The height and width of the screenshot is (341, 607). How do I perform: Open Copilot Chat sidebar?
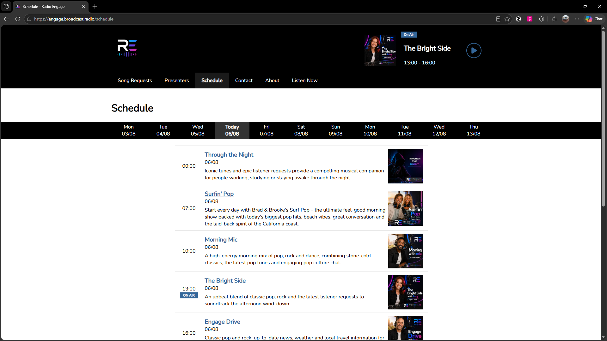594,19
